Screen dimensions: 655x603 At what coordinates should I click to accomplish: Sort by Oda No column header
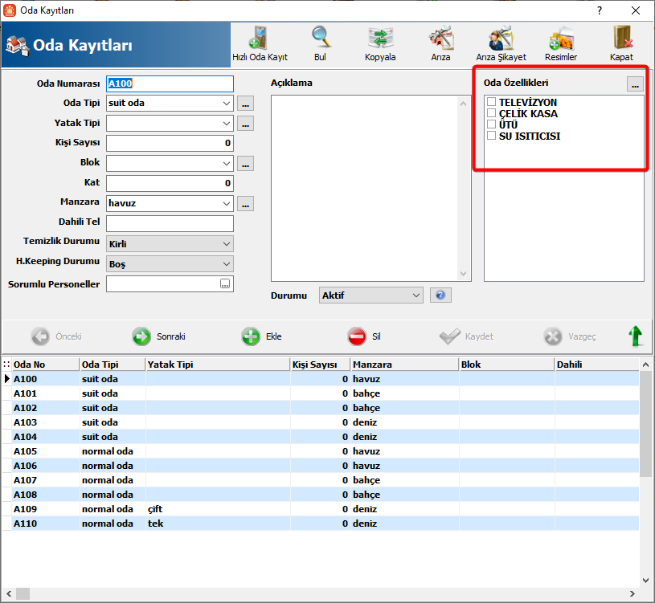pos(46,365)
